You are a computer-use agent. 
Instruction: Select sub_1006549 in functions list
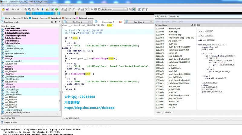[11, 82]
